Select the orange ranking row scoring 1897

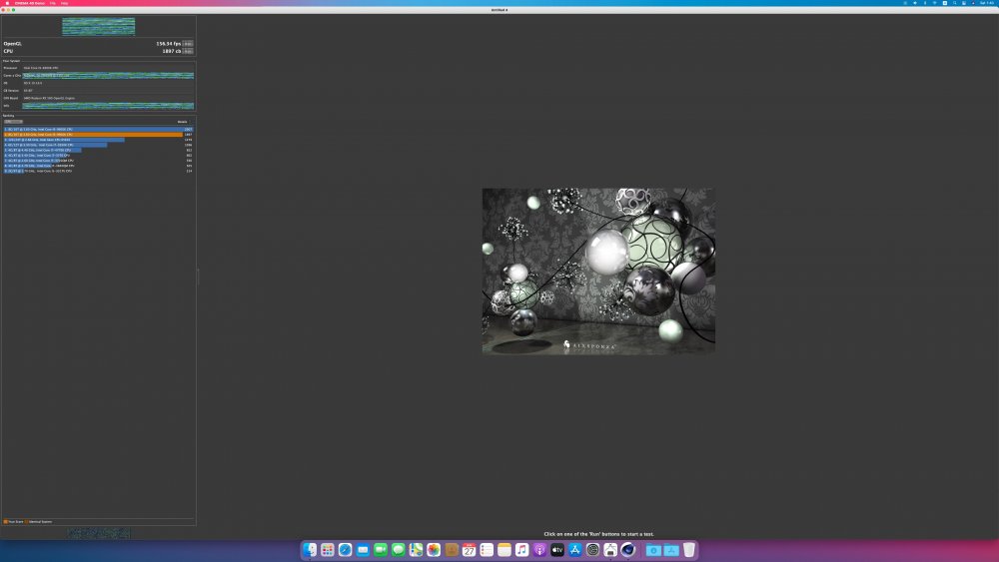[x=98, y=135]
